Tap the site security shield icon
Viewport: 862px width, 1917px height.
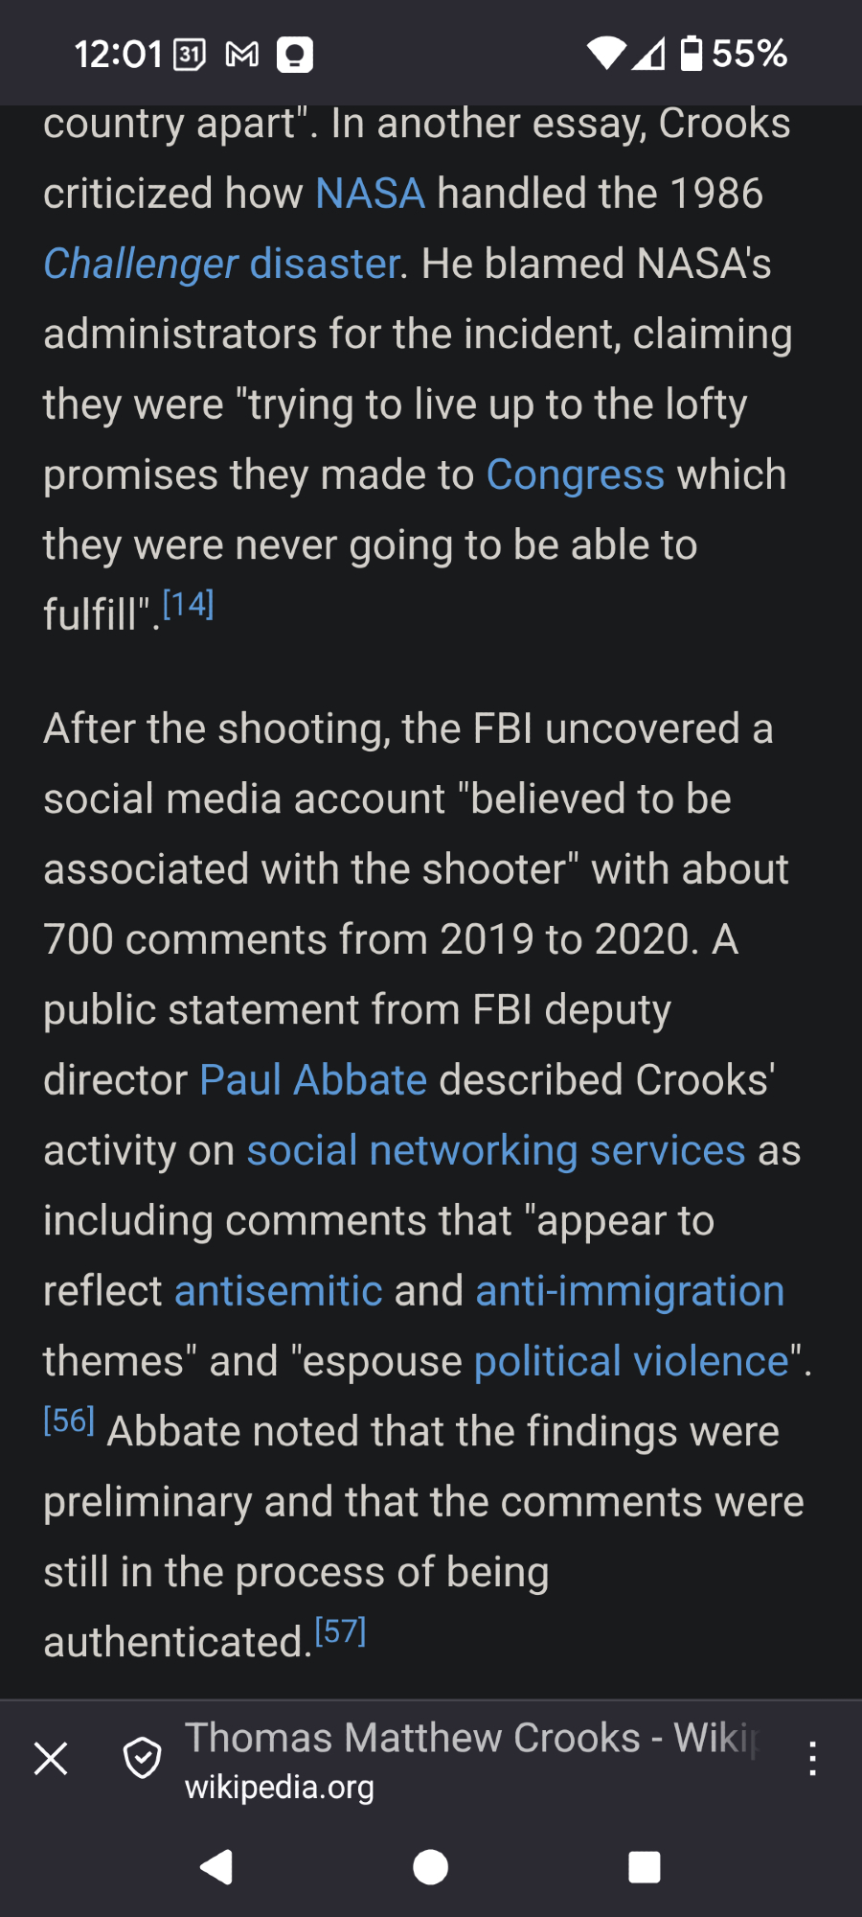(142, 1759)
